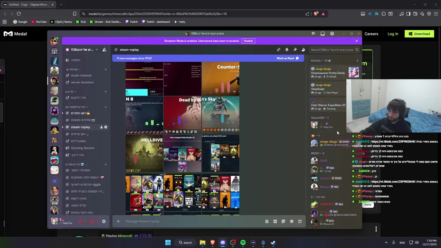This screenshot has height=248, width=441.
Task: Click the Send button in chat overlay
Action: (368, 205)
